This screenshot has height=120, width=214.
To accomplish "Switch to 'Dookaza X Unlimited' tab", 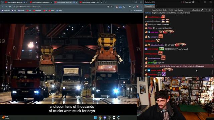I will coord(41,2).
